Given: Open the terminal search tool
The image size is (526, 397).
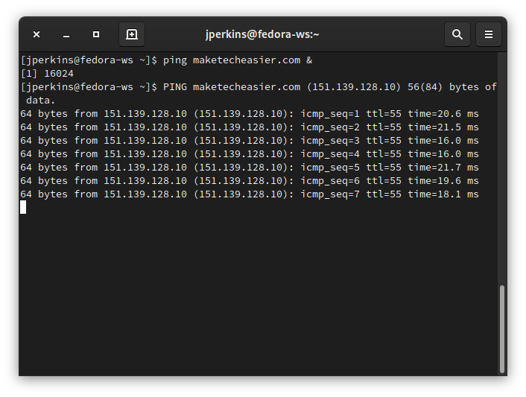Looking at the screenshot, I should [x=457, y=34].
